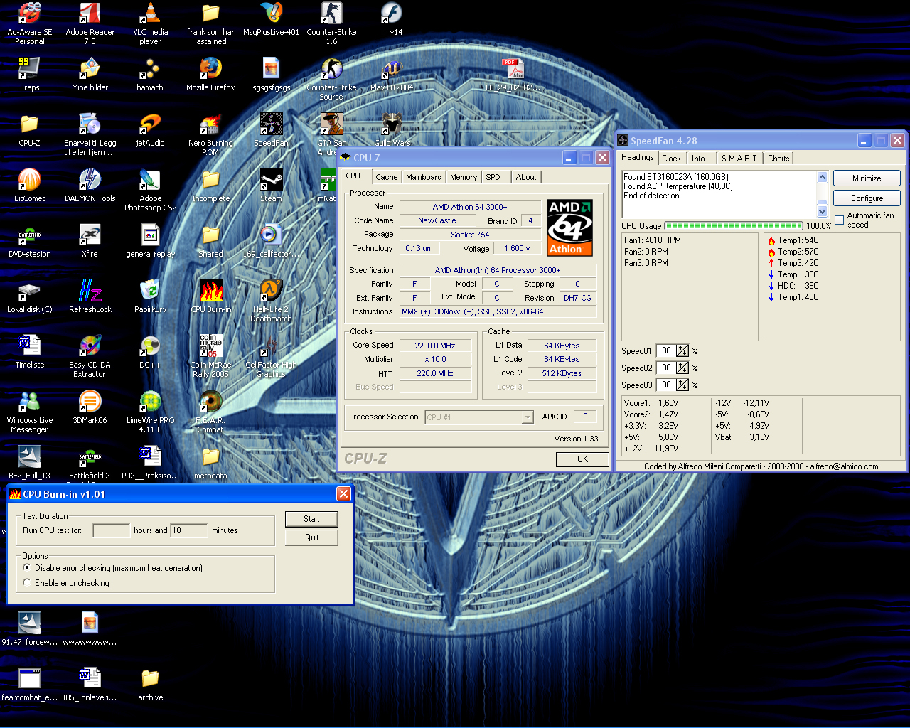910x728 pixels.
Task: Launch VLC media player shortcut
Action: pos(150,23)
